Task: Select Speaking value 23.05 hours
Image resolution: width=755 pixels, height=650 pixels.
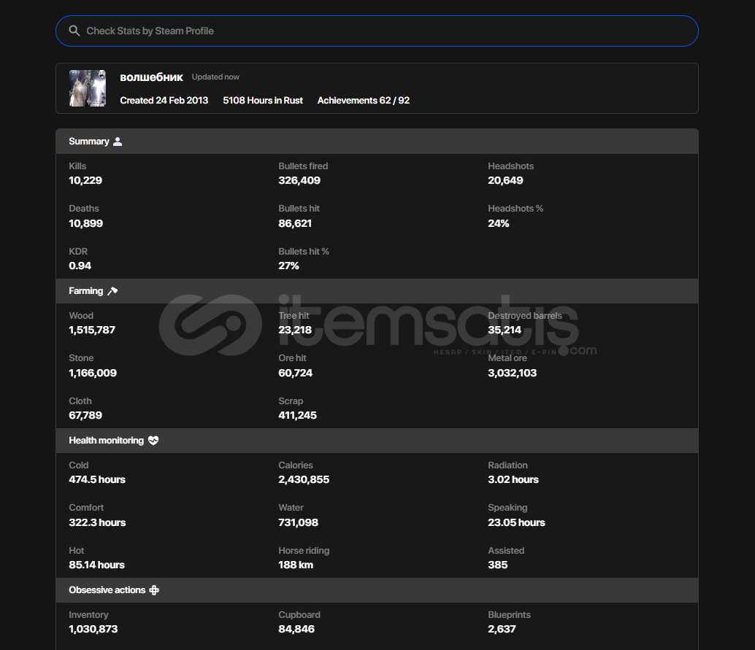Action: pos(516,522)
